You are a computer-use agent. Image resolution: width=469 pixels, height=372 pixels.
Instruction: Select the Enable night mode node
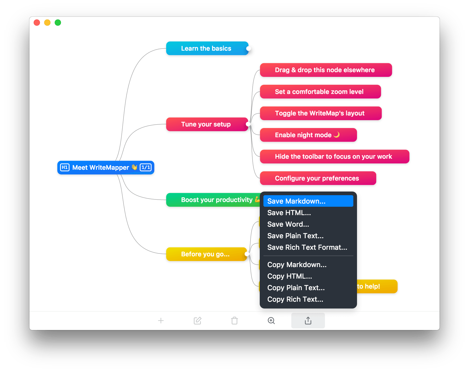[308, 135]
